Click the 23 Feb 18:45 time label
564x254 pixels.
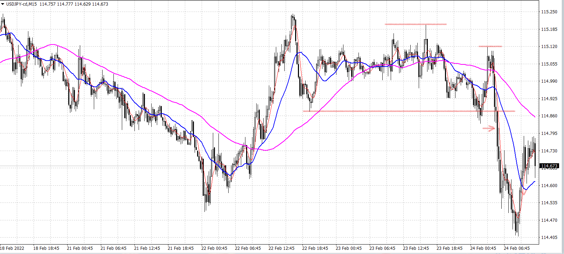click(x=450, y=248)
